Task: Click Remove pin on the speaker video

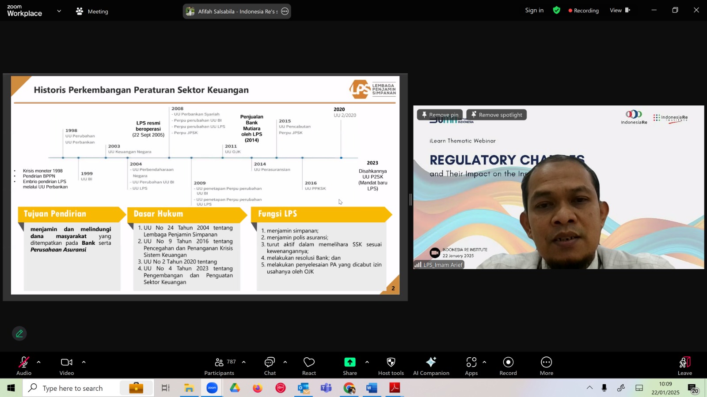Action: [x=440, y=115]
